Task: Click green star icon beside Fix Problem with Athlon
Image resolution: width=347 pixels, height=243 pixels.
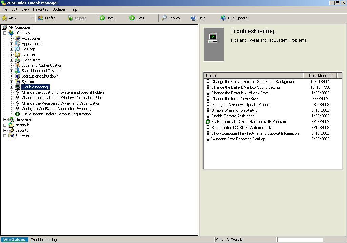Action: [x=208, y=122]
